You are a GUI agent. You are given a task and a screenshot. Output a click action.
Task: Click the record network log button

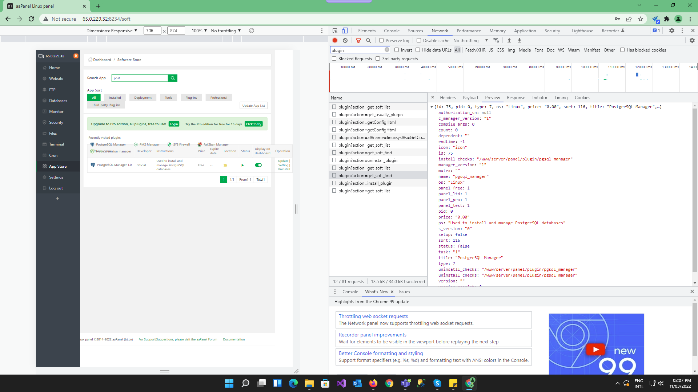335,40
